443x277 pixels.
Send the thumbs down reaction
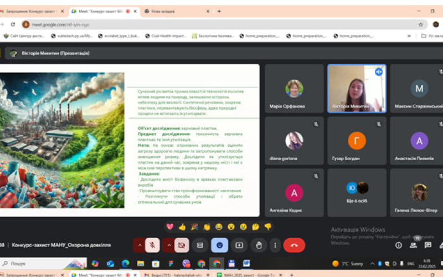coord(268,227)
